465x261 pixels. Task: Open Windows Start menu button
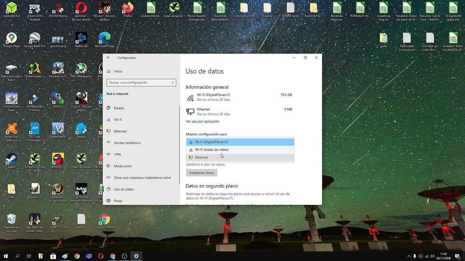pos(6,256)
